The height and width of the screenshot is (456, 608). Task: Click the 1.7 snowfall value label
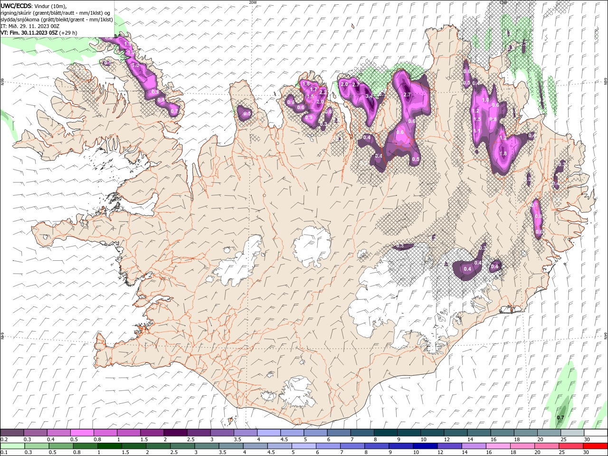point(313,89)
